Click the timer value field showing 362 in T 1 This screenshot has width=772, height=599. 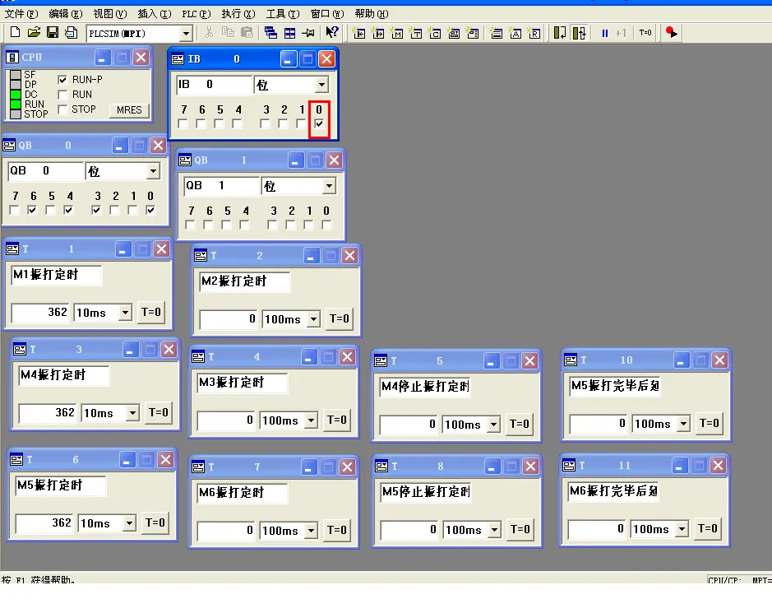pos(40,313)
